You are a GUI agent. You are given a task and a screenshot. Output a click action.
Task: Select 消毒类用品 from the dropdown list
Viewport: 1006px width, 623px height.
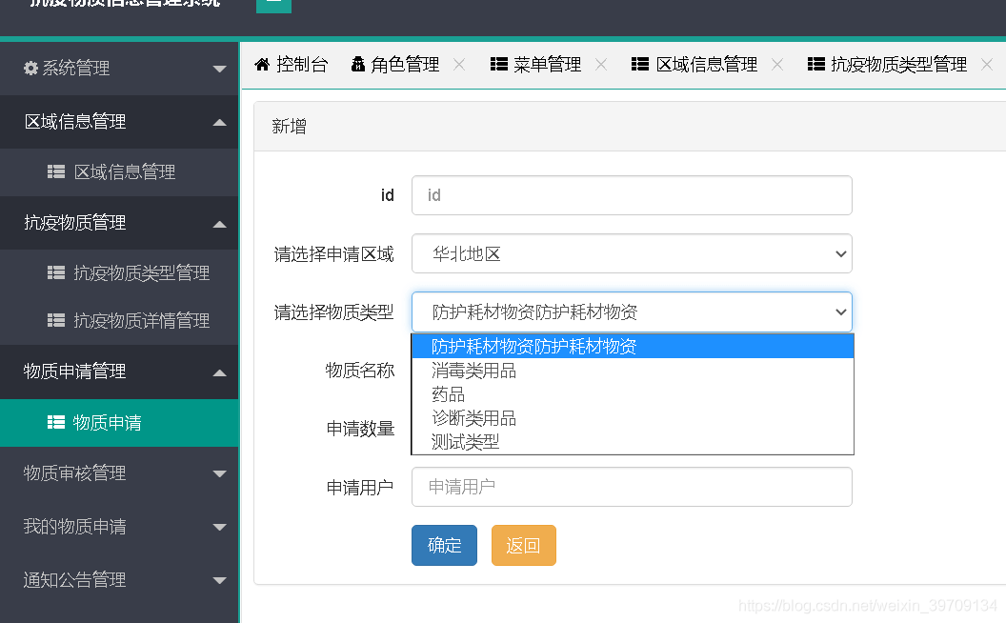[473, 371]
